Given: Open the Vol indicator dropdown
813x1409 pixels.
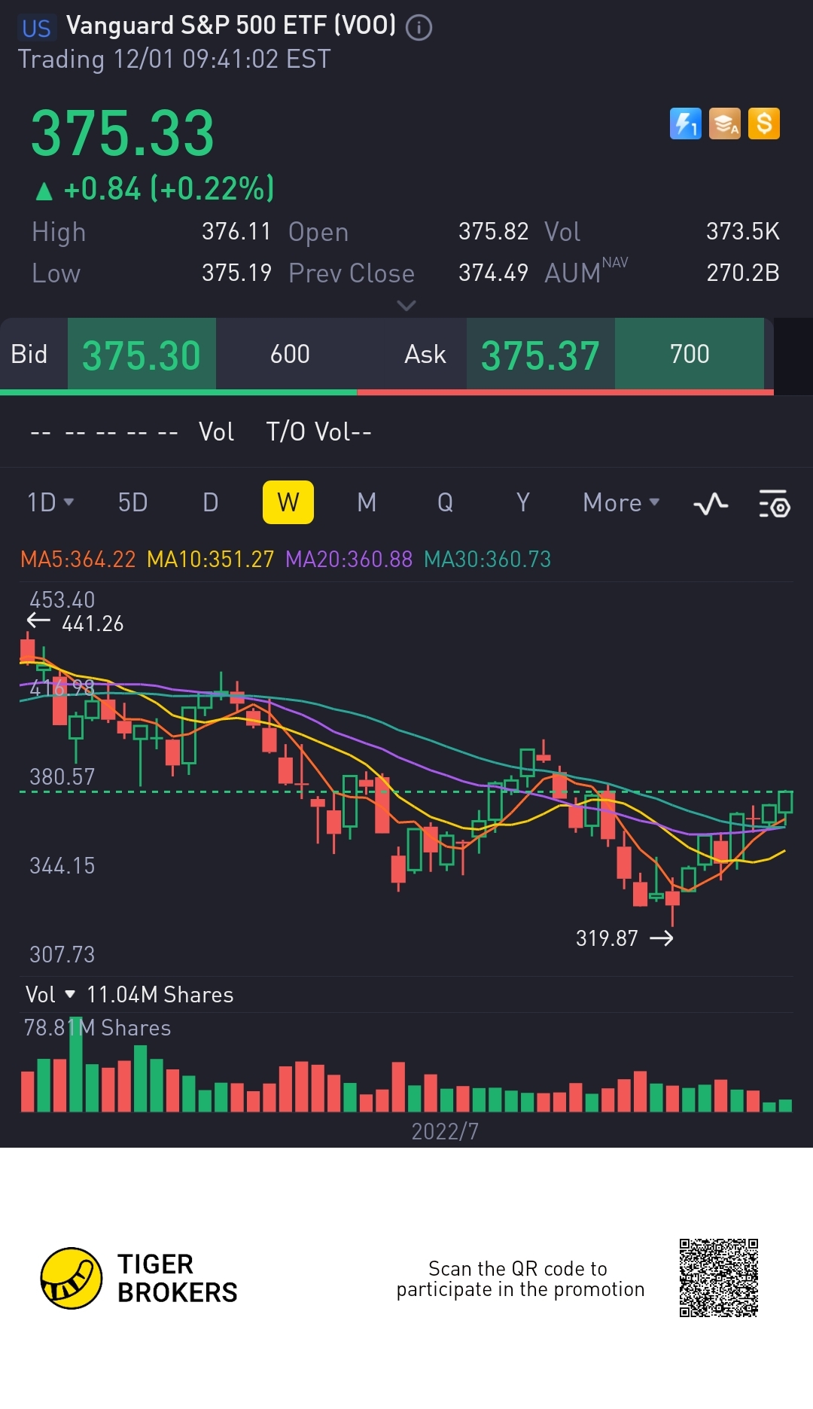Looking at the screenshot, I should (x=50, y=994).
